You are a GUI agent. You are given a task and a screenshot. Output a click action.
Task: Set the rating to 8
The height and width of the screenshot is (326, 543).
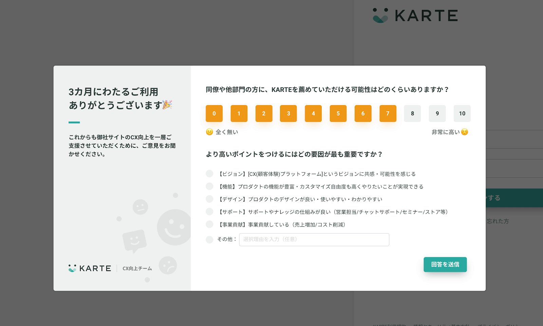pyautogui.click(x=412, y=114)
